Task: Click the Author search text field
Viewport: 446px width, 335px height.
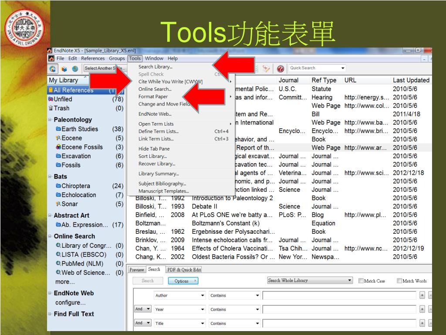Action: (x=339, y=295)
